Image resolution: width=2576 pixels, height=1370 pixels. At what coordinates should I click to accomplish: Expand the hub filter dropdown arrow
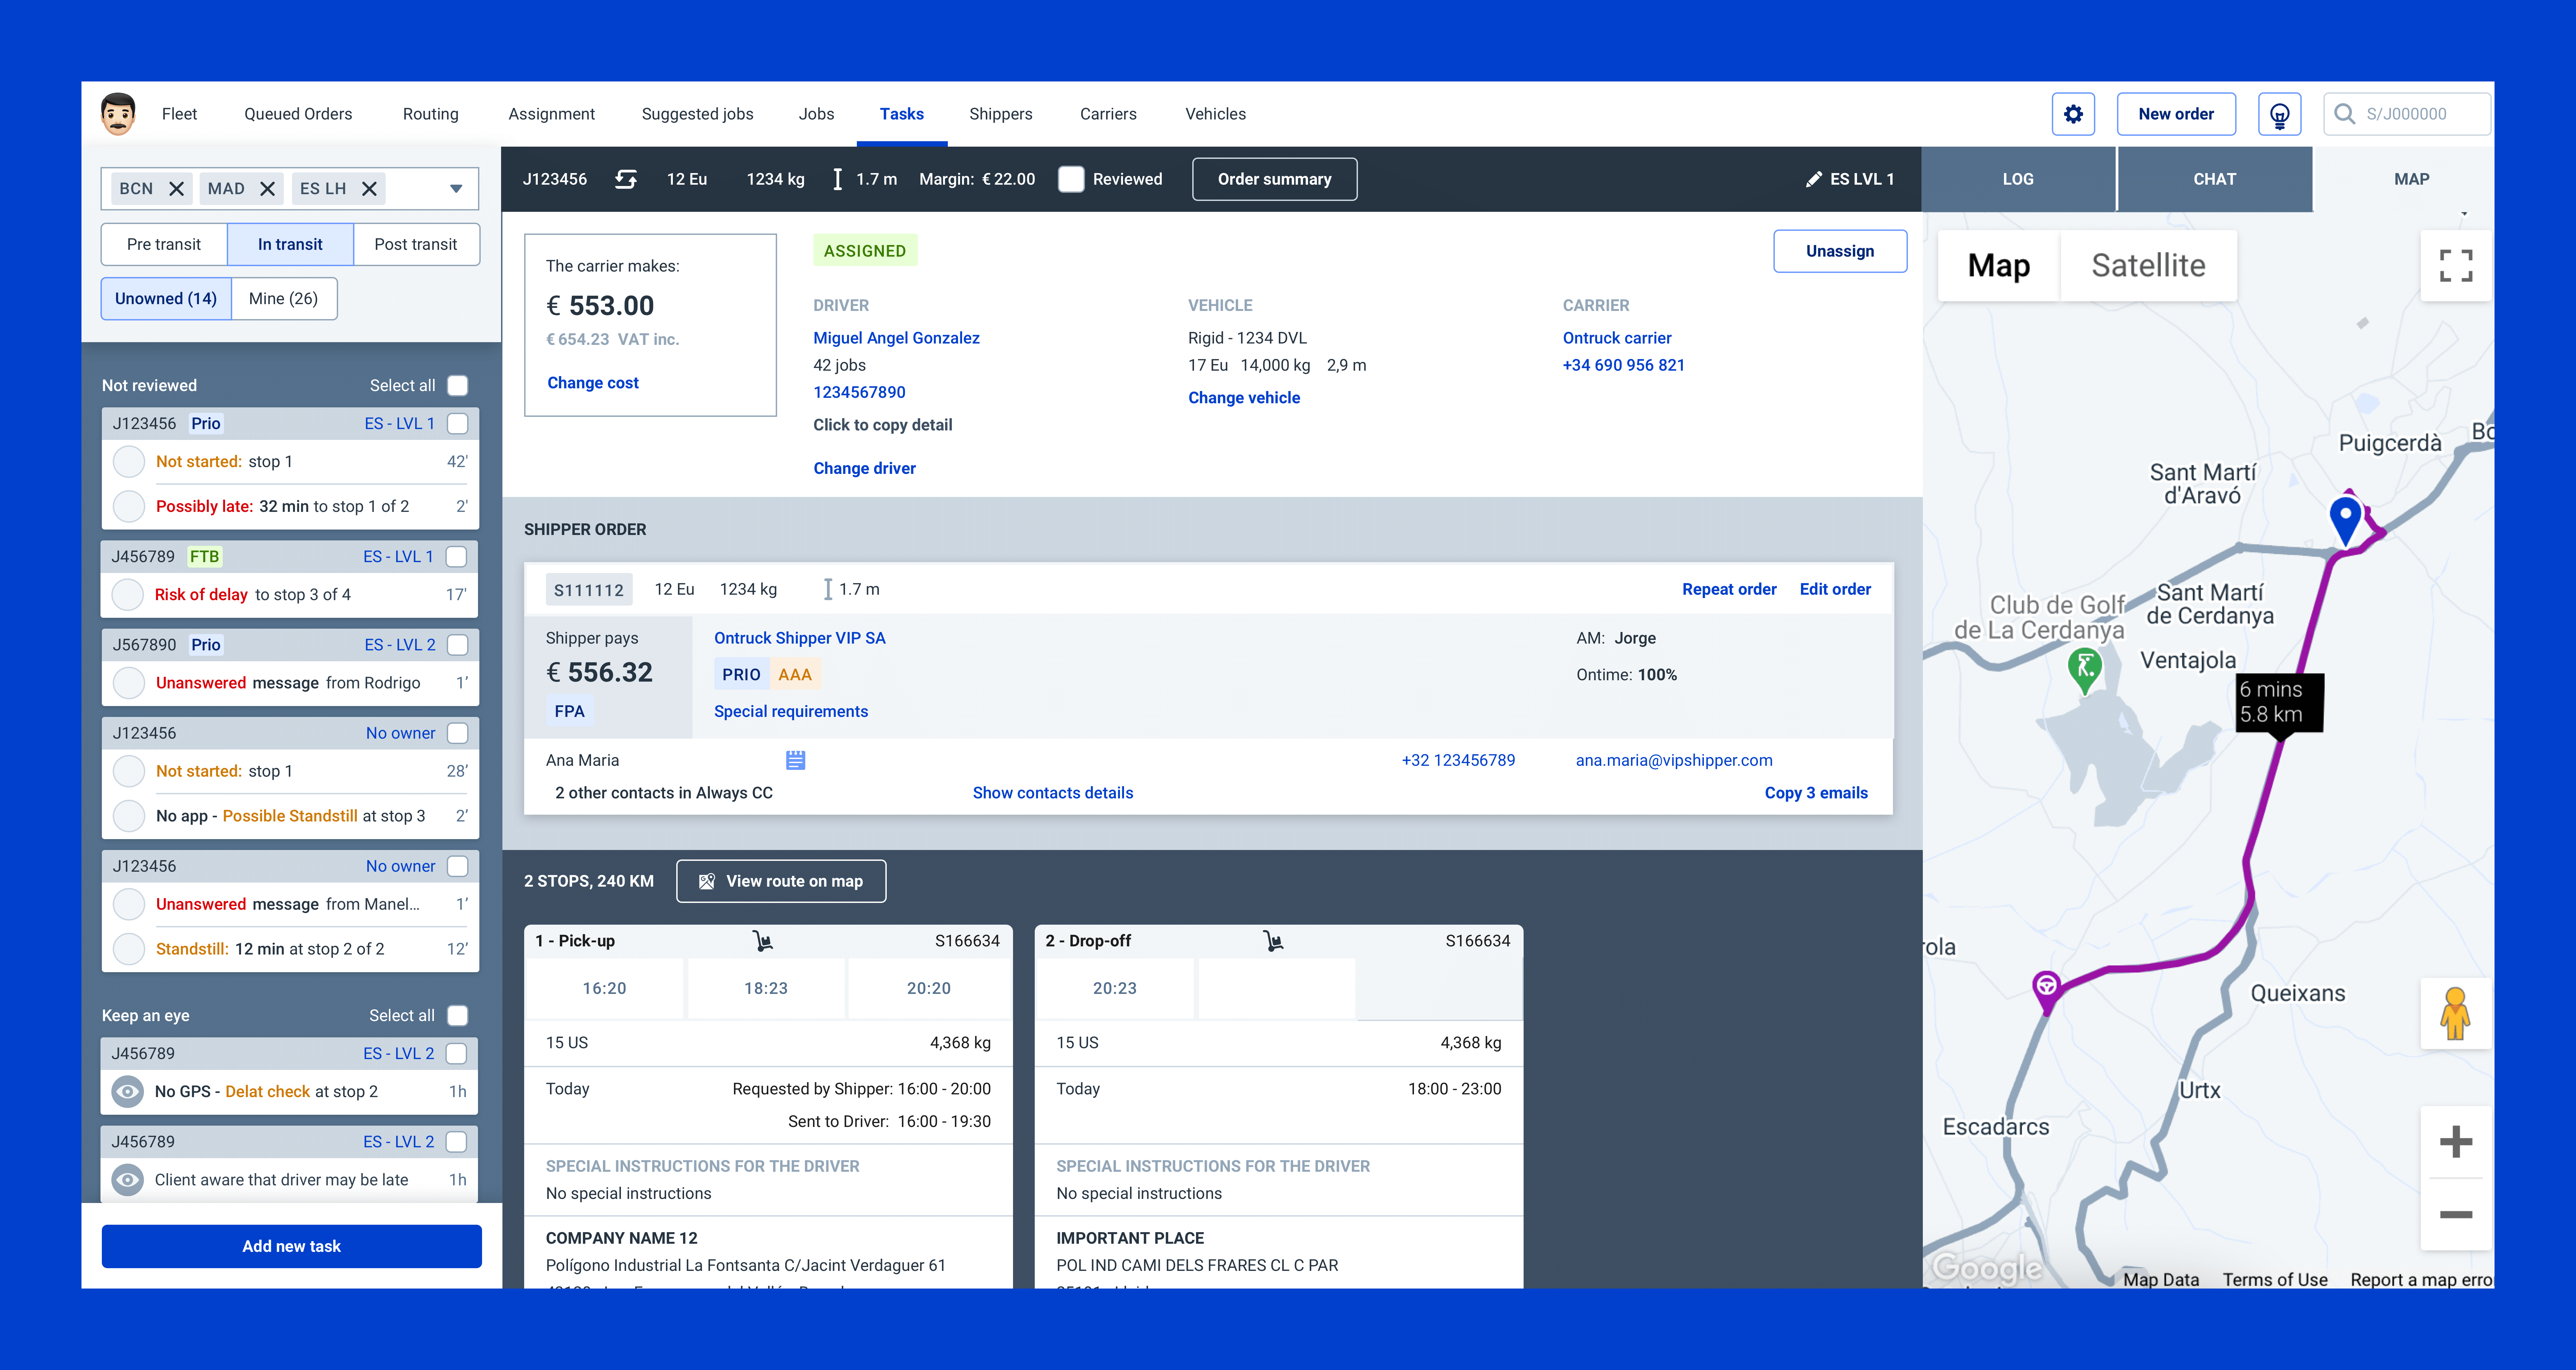pos(456,189)
